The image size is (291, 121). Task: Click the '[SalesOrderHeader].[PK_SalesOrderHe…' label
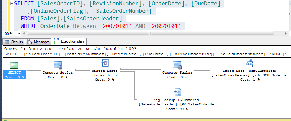[x=177, y=104]
